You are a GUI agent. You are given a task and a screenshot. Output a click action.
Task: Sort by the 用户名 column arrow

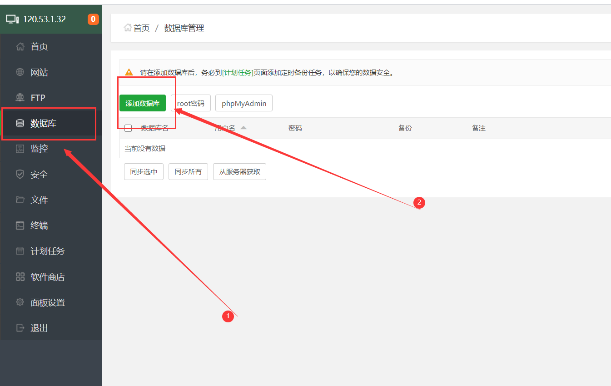(243, 128)
